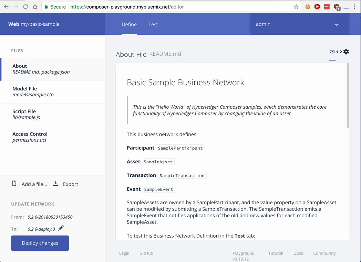Click the Export download icon

tap(55, 184)
